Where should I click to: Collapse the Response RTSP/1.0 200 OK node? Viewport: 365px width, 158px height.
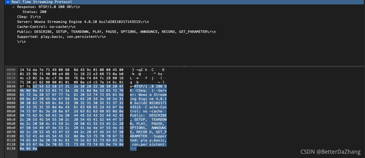(14, 7)
